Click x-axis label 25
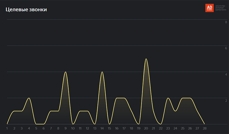Viewport: 229px width, 134px height. (183, 129)
